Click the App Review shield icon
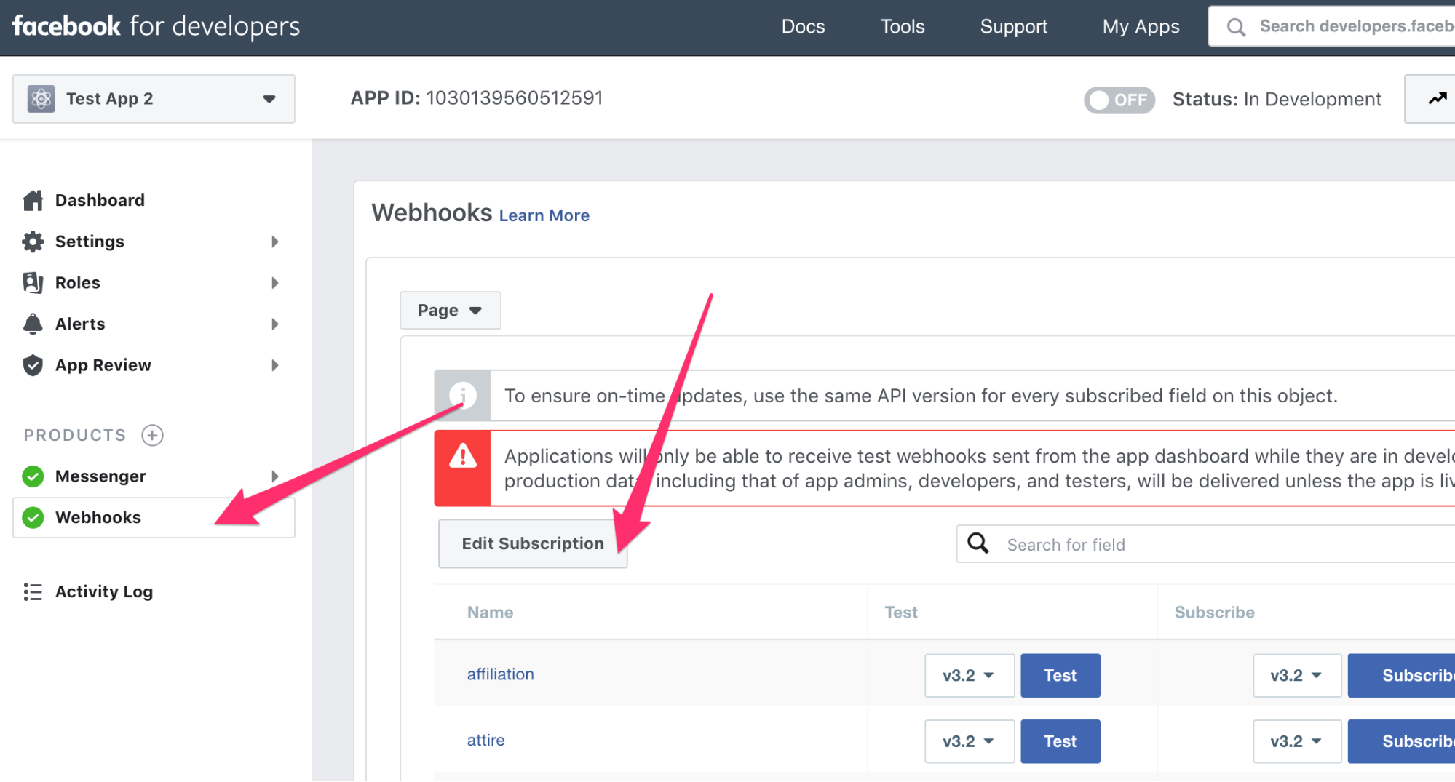This screenshot has width=1455, height=782. [x=33, y=365]
